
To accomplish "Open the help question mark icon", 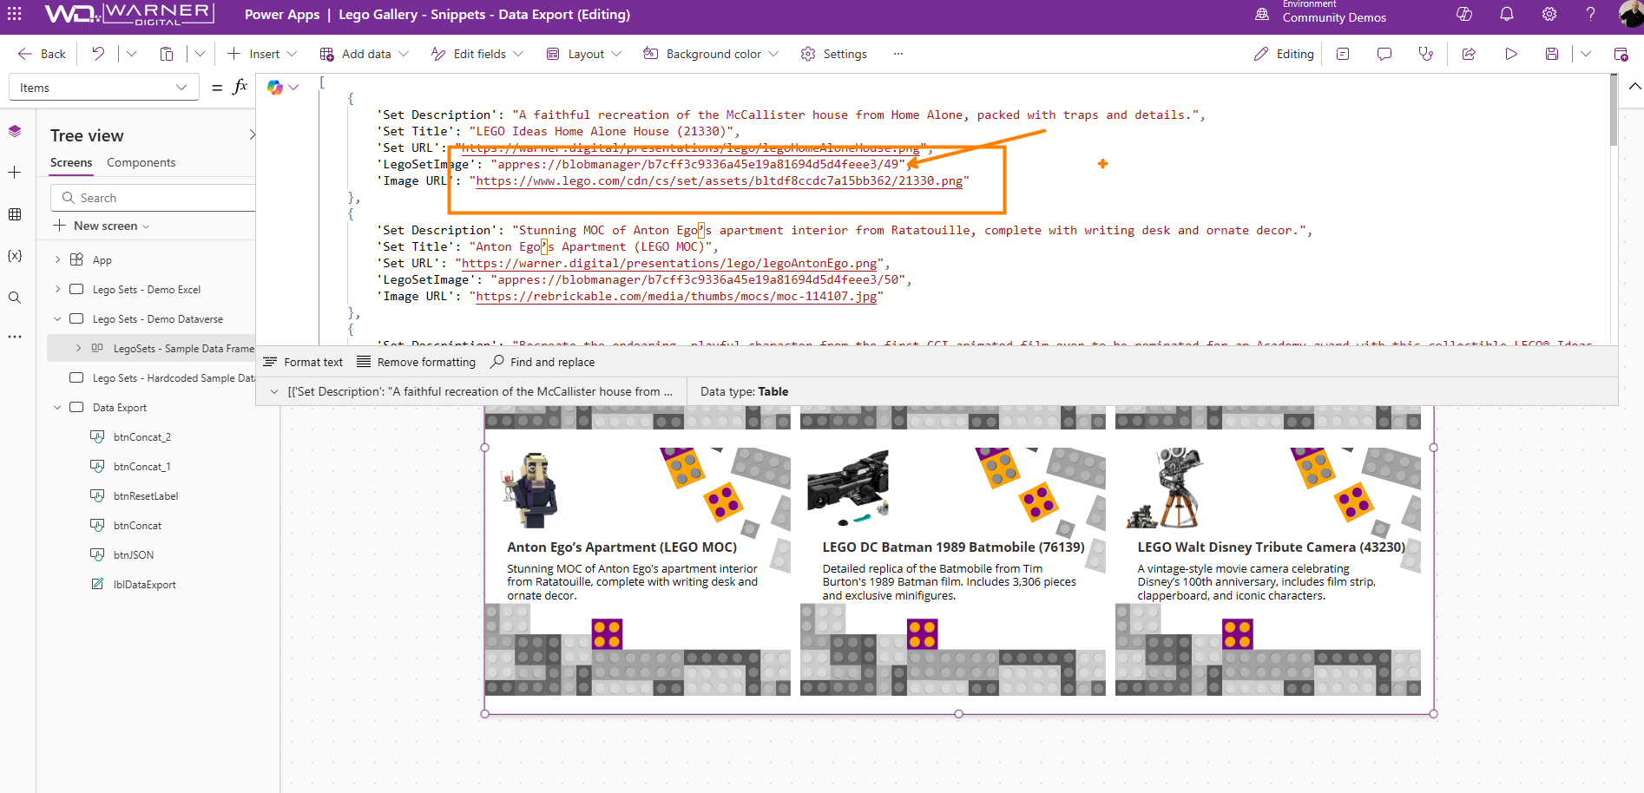I will [1590, 14].
